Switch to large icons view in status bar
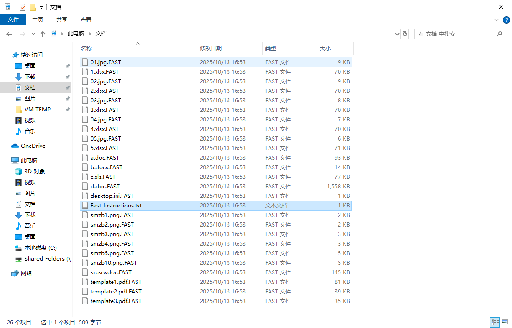Image resolution: width=512 pixels, height=328 pixels. (x=504, y=322)
